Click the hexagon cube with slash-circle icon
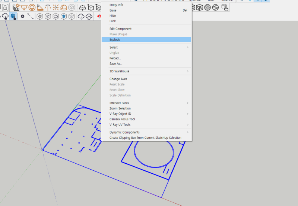This screenshot has width=298, height=206. (x=48, y=16)
